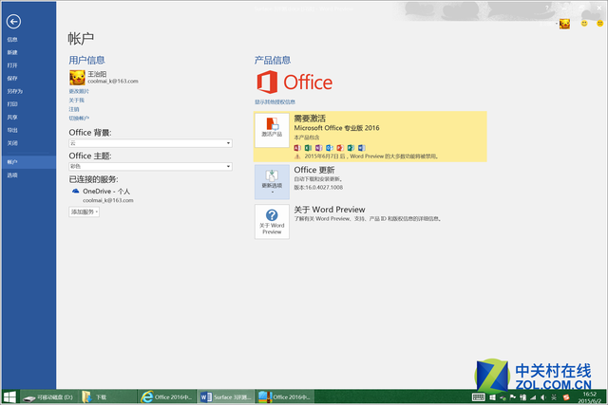Select 关闭 (Close) in sidebar
This screenshot has width=608, height=405.
point(12,143)
